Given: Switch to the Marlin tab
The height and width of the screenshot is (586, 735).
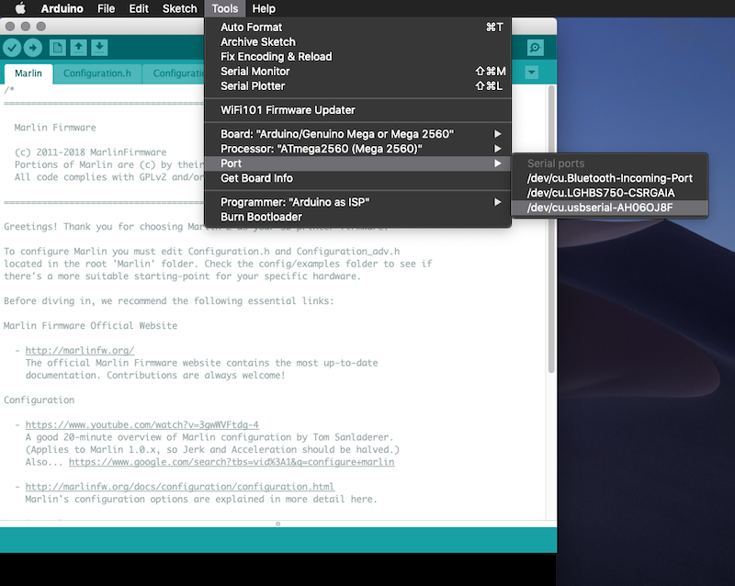Looking at the screenshot, I should click(x=28, y=73).
